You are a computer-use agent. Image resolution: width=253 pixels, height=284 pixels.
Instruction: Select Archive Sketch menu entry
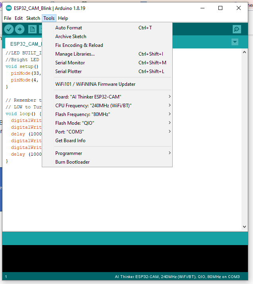click(x=107, y=37)
